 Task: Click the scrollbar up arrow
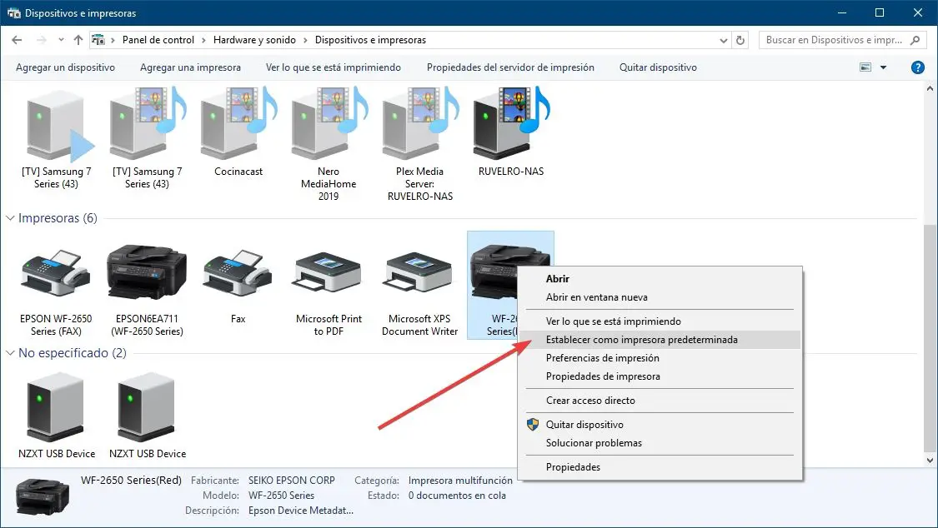click(930, 88)
